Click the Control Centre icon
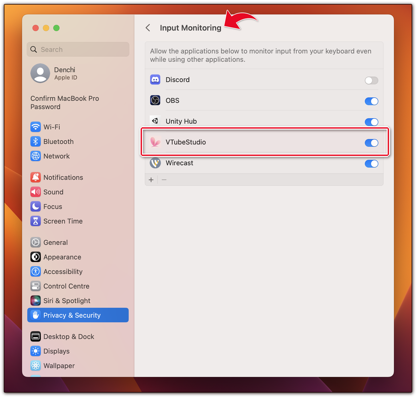Viewport: 418px width, 400px height. (x=36, y=286)
